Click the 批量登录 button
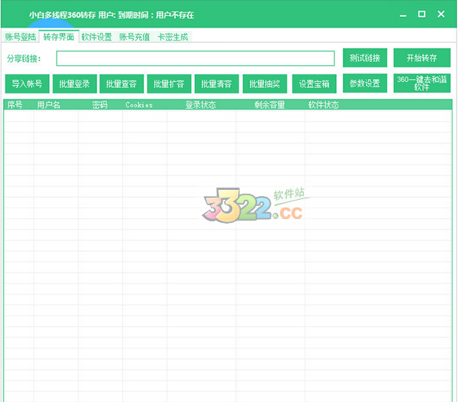This screenshot has width=459, height=402. 75,83
